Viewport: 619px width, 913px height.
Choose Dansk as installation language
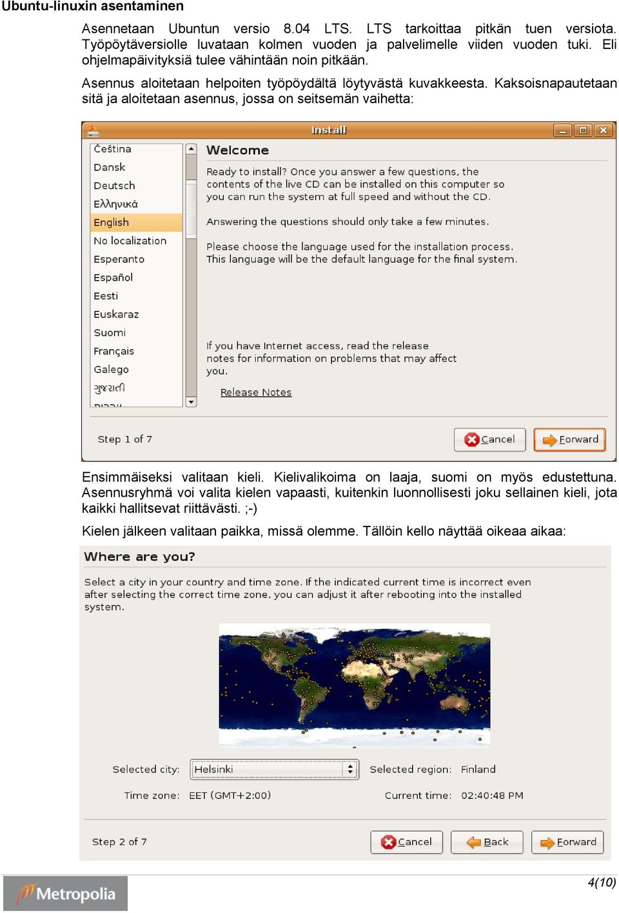coord(137,167)
